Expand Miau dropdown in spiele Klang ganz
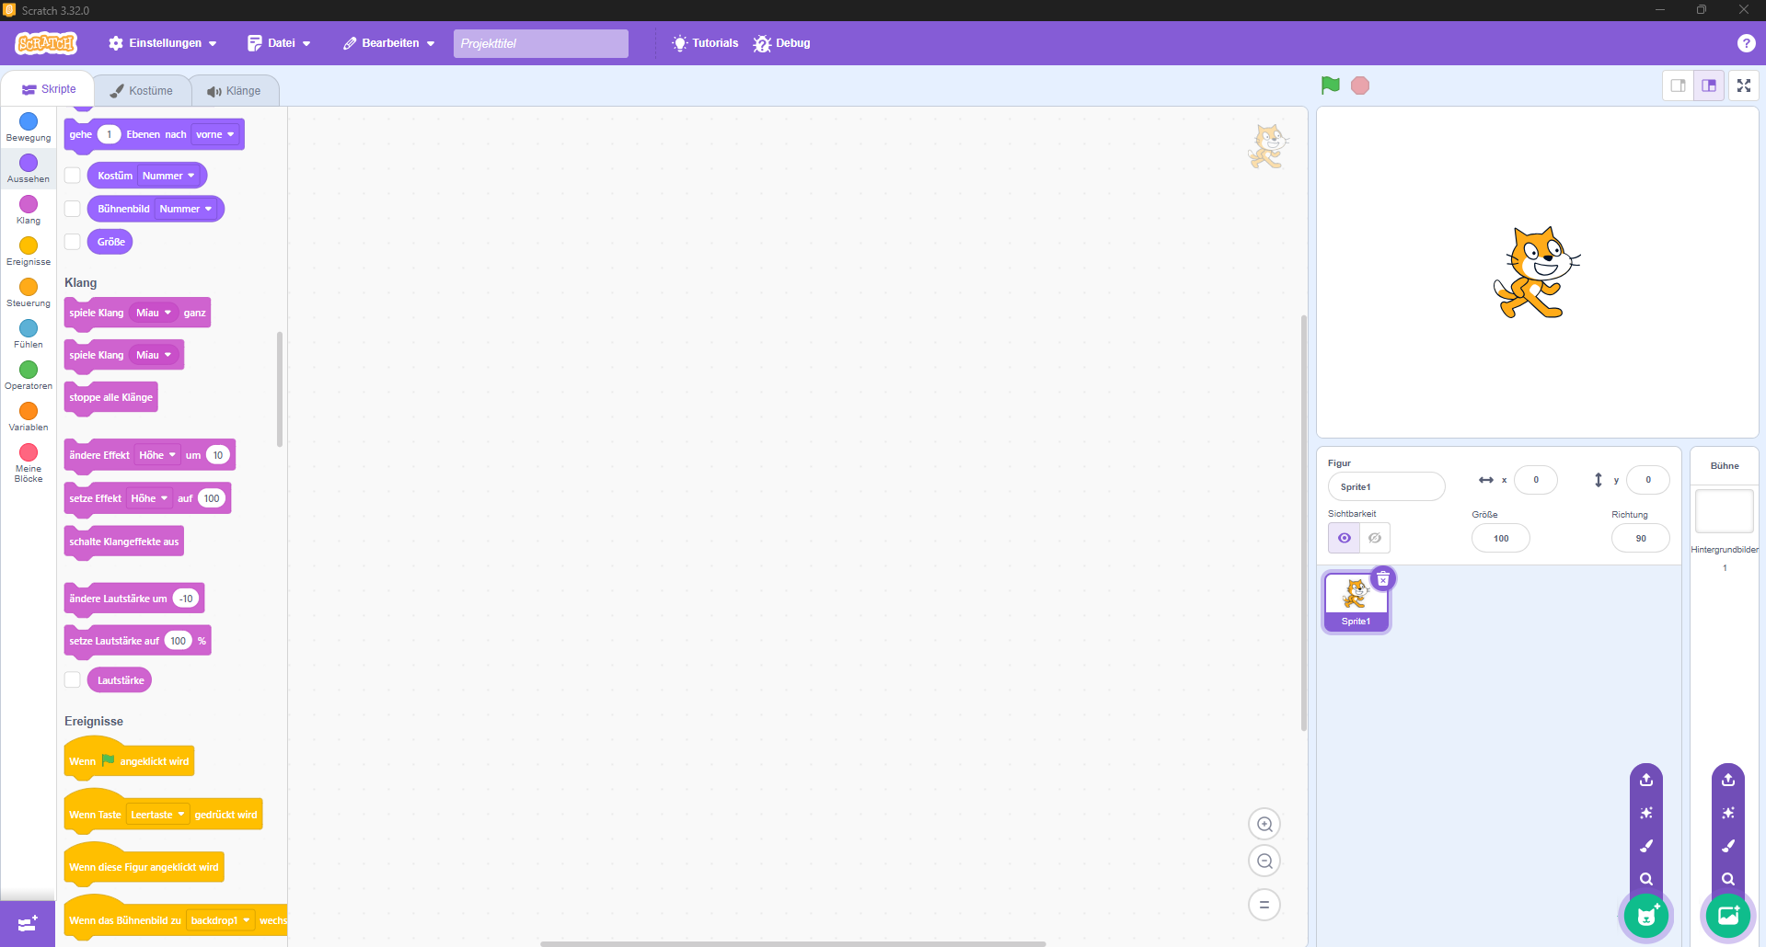 (x=154, y=313)
